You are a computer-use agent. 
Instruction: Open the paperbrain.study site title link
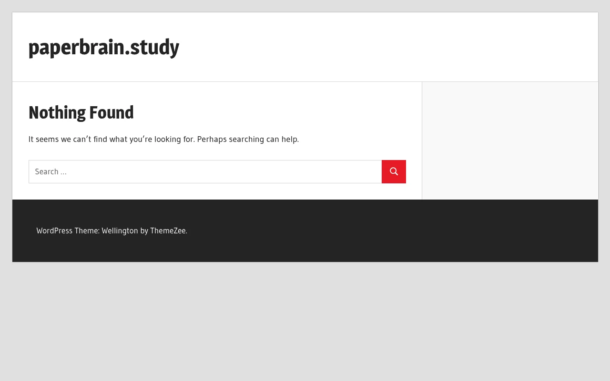[x=104, y=47]
